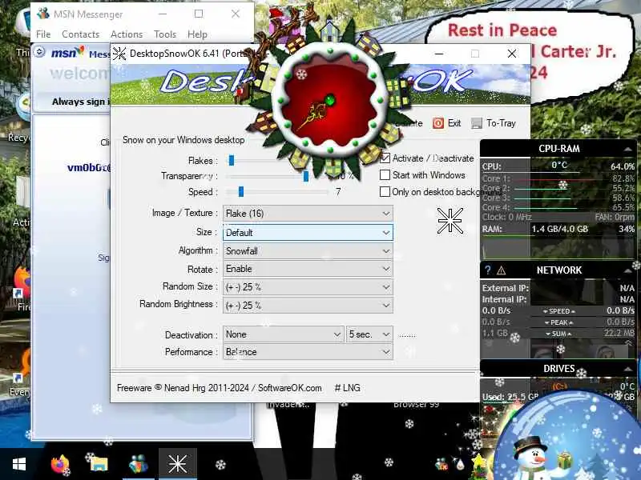Click the Christmas wreath clock gadget

click(329, 102)
